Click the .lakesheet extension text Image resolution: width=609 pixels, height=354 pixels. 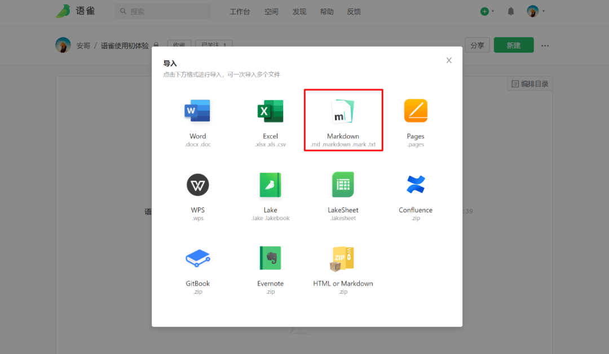pyautogui.click(x=343, y=218)
